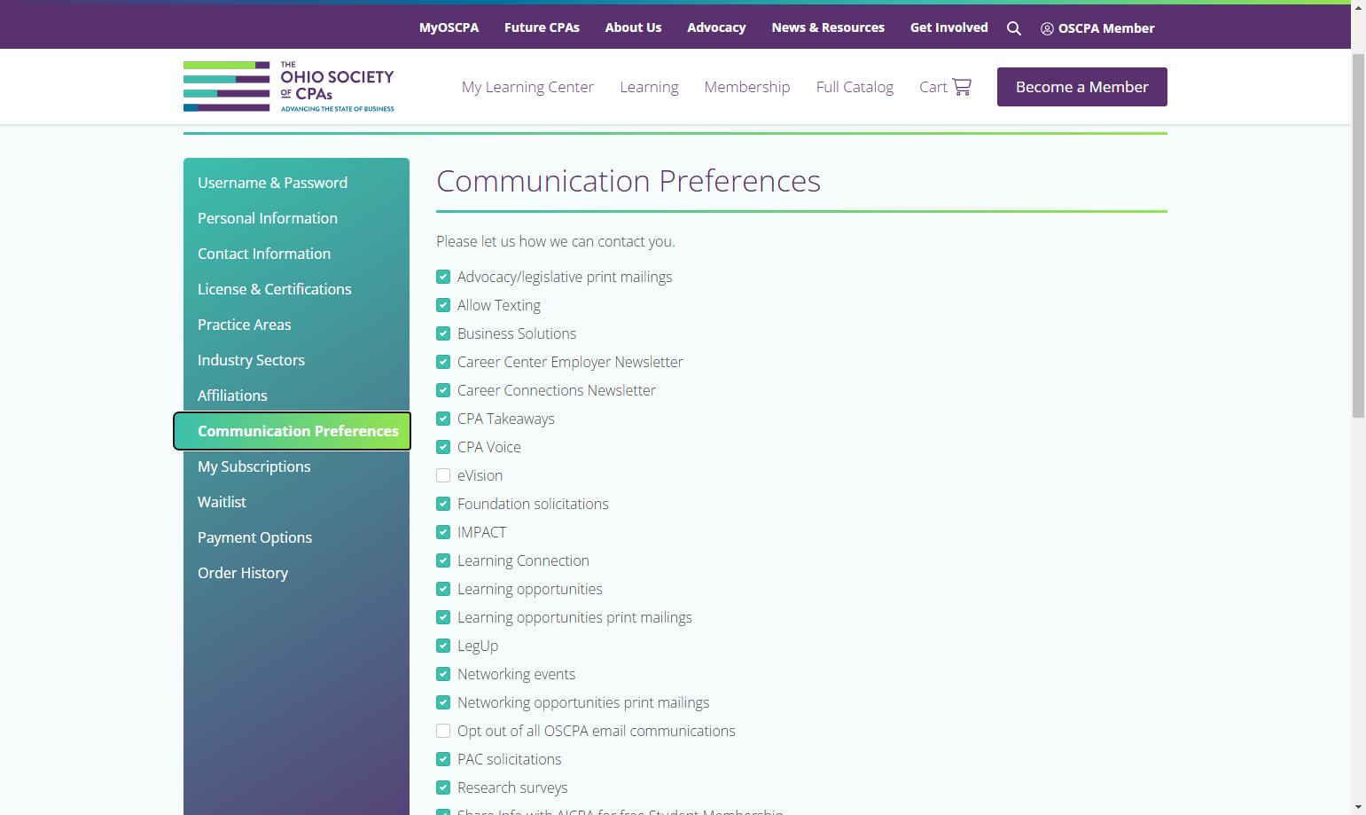Toggle Learning Connection checkbox

(x=443, y=560)
